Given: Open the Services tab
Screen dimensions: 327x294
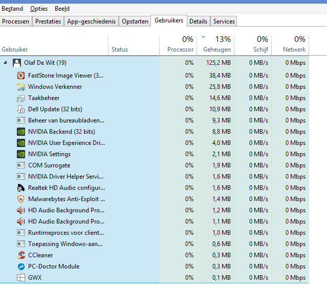Looking at the screenshot, I should (x=224, y=21).
